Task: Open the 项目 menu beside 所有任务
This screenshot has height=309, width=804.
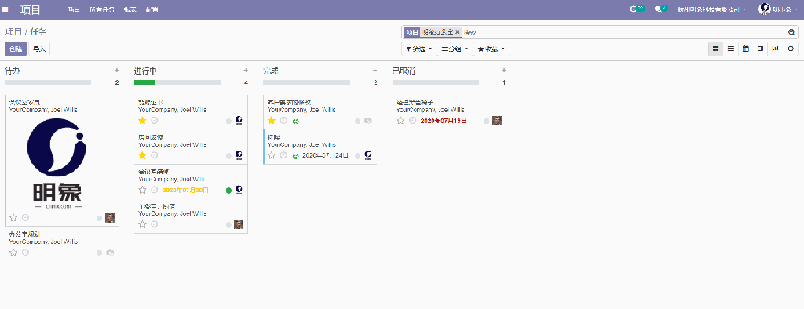Action: pos(74,9)
